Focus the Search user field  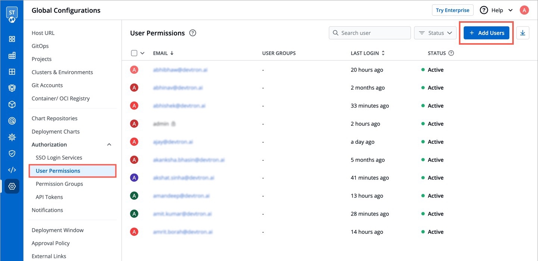[370, 33]
